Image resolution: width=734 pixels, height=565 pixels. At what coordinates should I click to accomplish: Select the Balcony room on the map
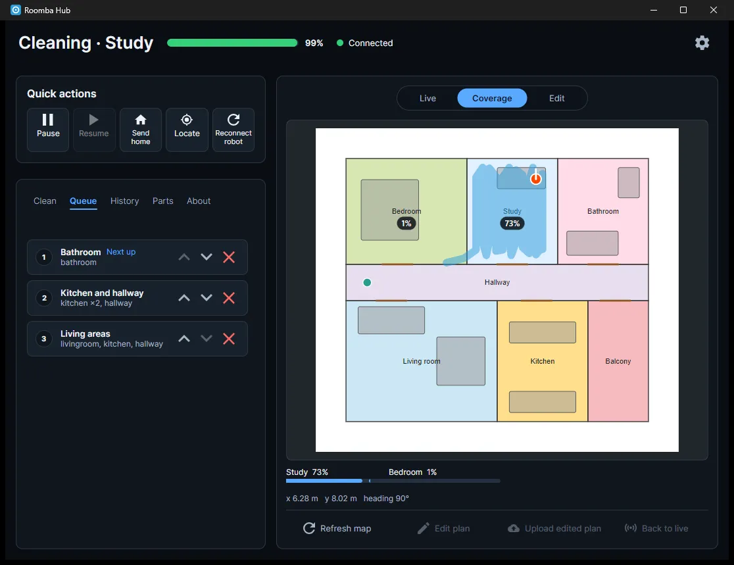618,361
